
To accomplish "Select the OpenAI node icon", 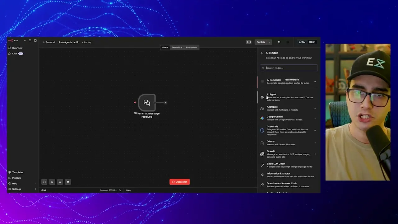I will pos(262,154).
